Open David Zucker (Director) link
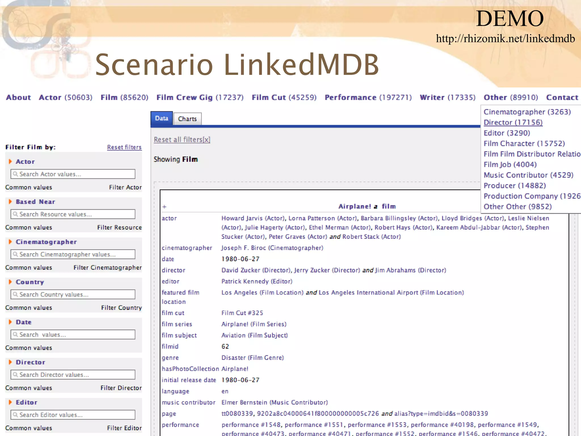 [x=256, y=270]
